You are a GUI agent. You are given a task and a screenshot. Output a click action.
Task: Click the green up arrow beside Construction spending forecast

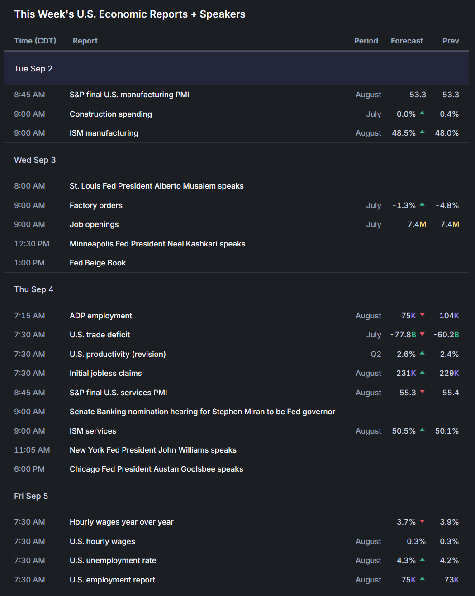[x=422, y=114]
